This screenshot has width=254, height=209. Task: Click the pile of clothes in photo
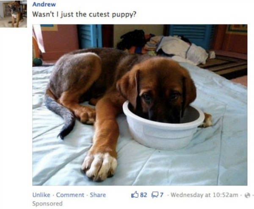coord(162,45)
